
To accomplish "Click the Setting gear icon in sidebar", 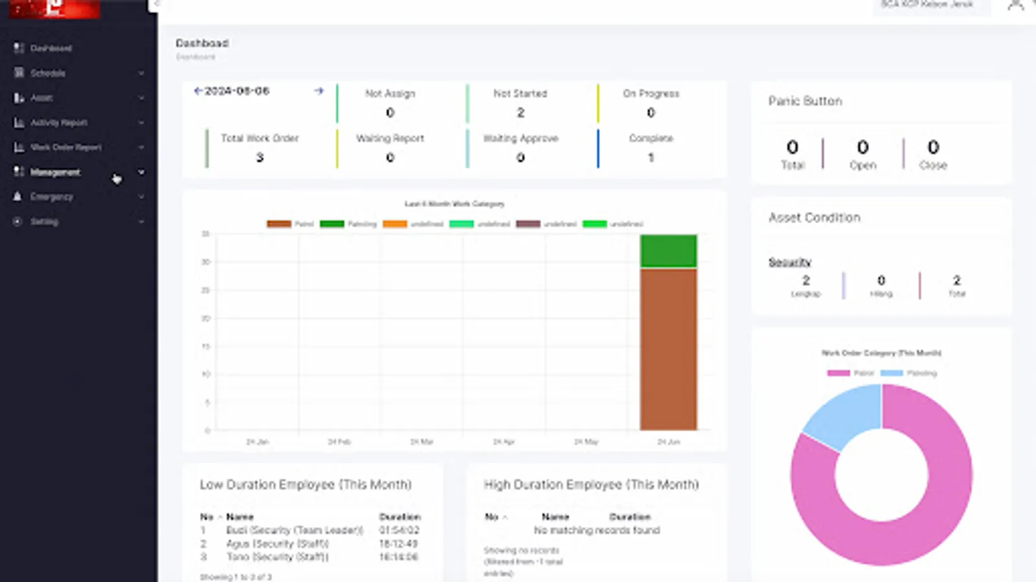I will (x=17, y=221).
